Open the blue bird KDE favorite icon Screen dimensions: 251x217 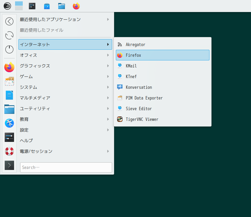click(x=9, y=123)
